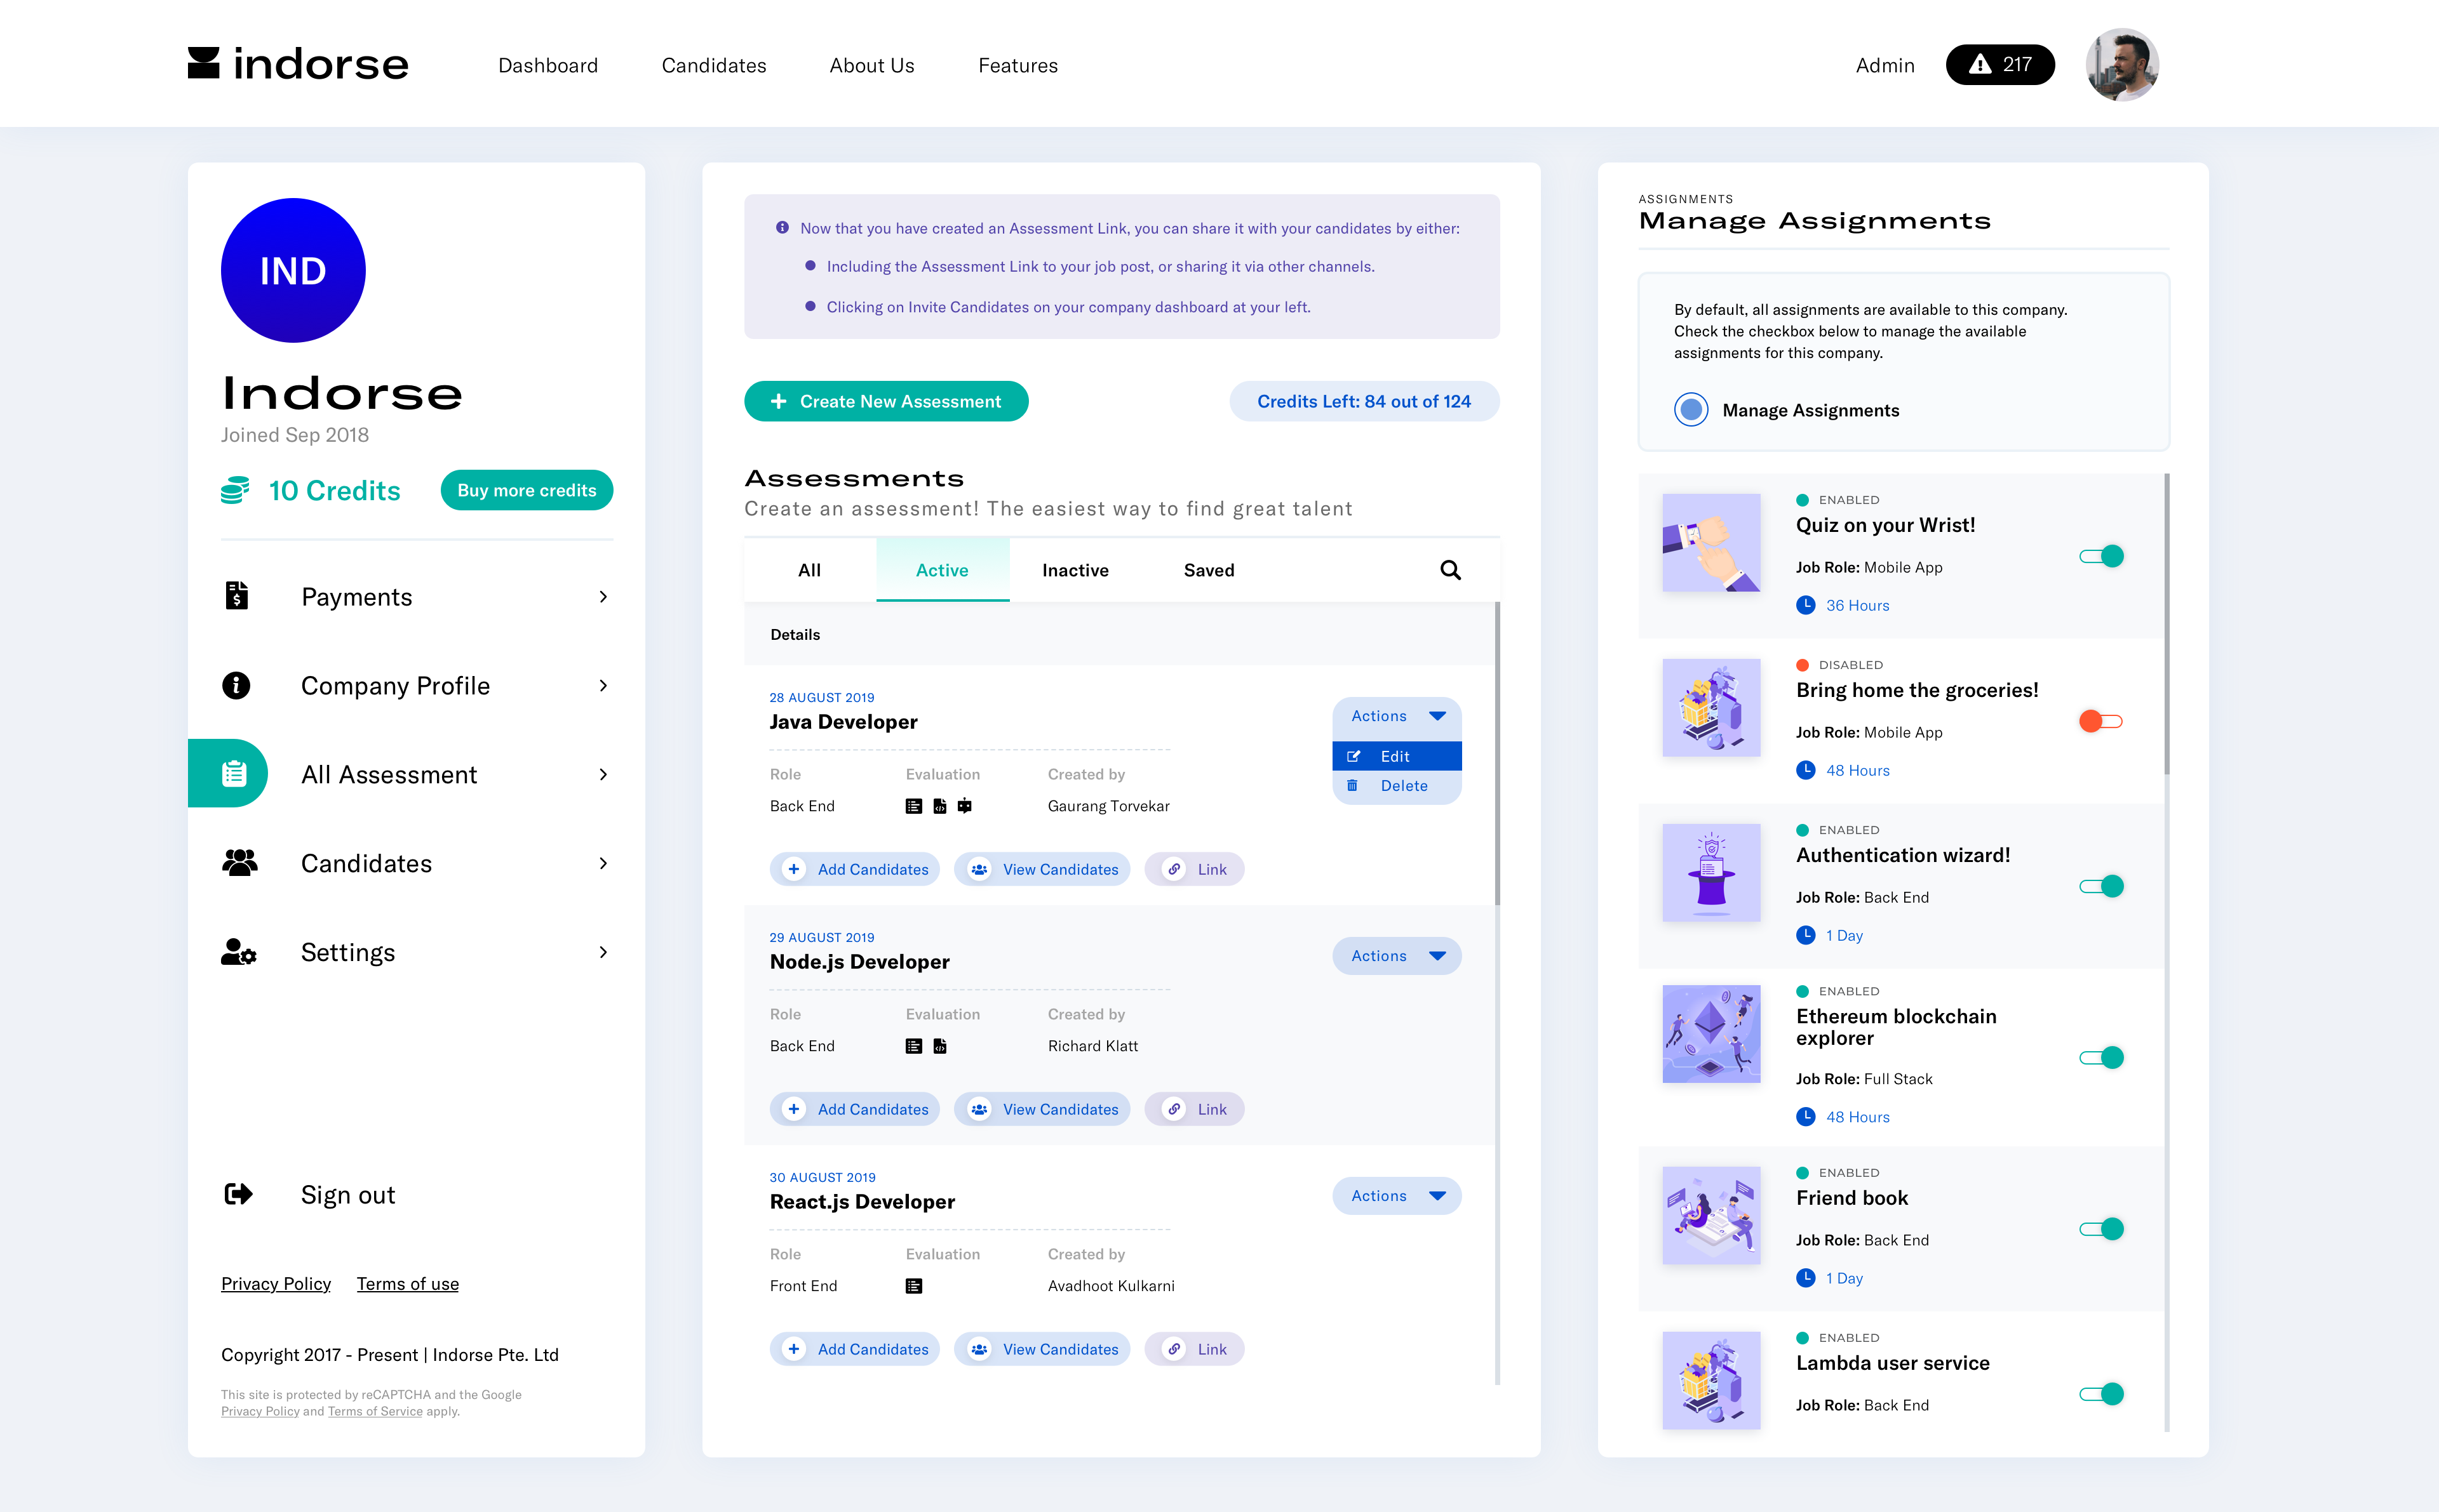The image size is (2439, 1512).
Task: Click the assignments list scrollbar
Action: click(x=2167, y=624)
